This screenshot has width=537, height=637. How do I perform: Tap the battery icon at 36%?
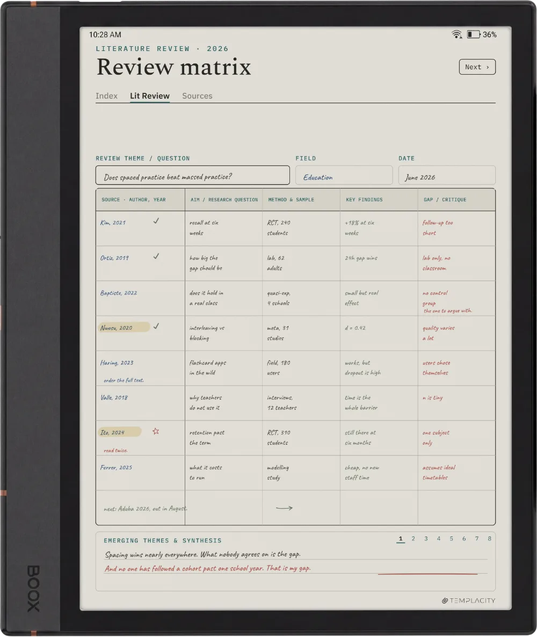(473, 34)
